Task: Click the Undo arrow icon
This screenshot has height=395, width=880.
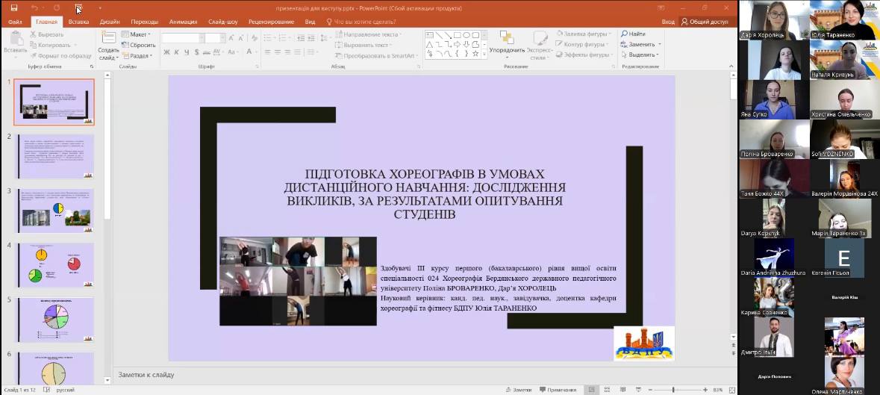Action: 34,7
